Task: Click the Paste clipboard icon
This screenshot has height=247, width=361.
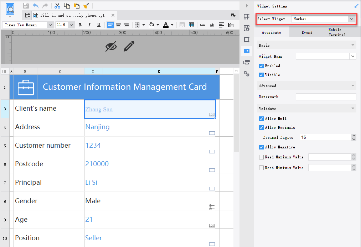Action: point(76,6)
